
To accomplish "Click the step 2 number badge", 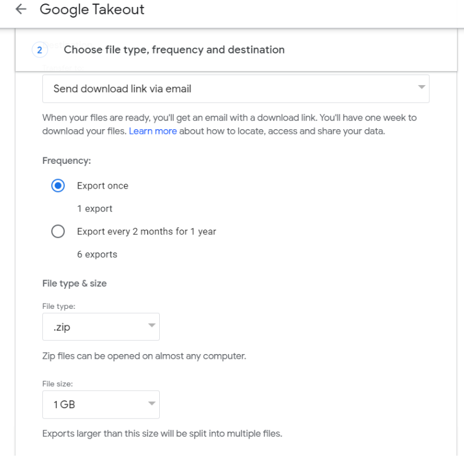I will pyautogui.click(x=39, y=50).
